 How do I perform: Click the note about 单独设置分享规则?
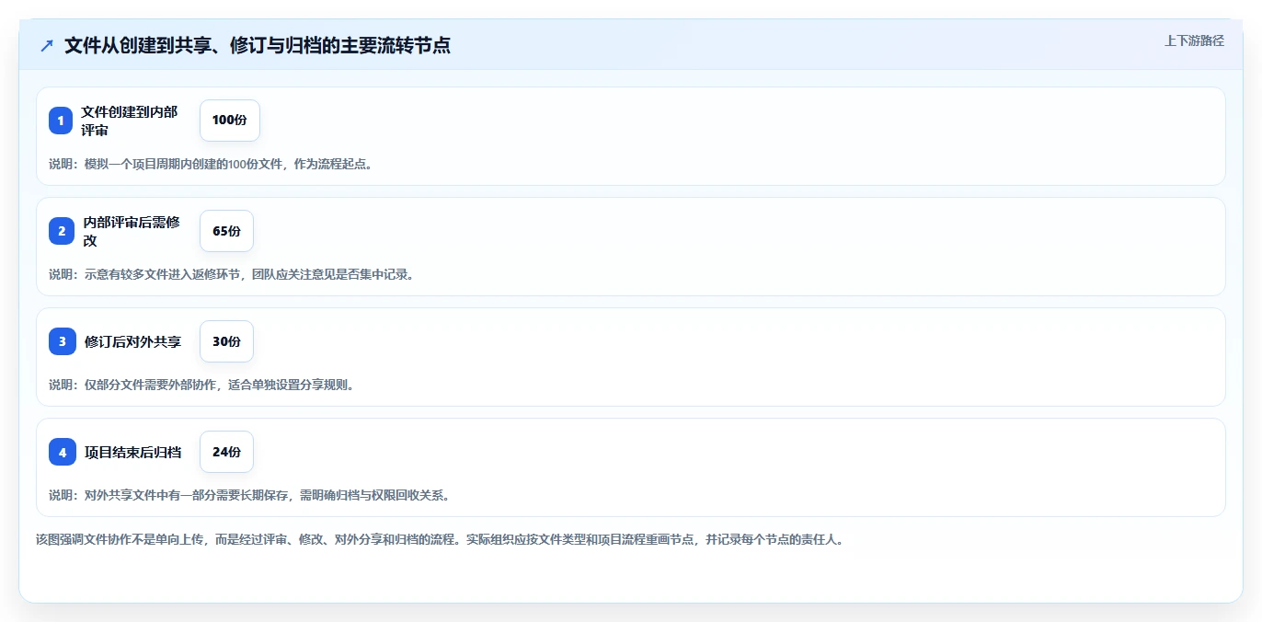coord(201,385)
